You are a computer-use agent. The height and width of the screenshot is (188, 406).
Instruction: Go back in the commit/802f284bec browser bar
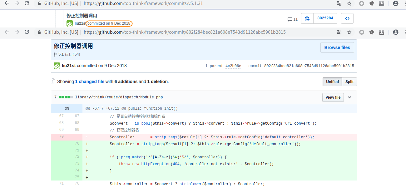pyautogui.click(x=7, y=32)
